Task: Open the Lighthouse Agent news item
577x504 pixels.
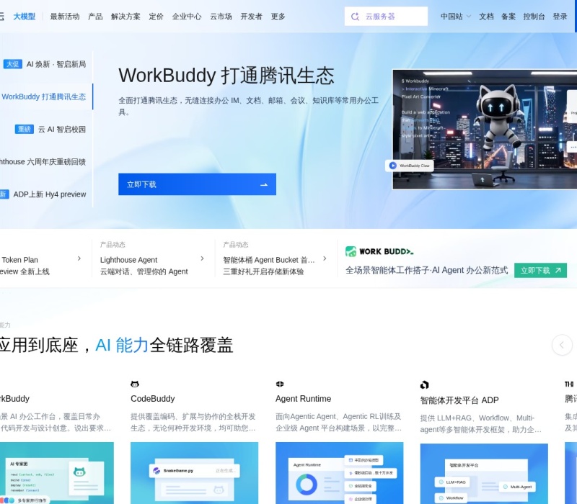Action: pyautogui.click(x=144, y=266)
